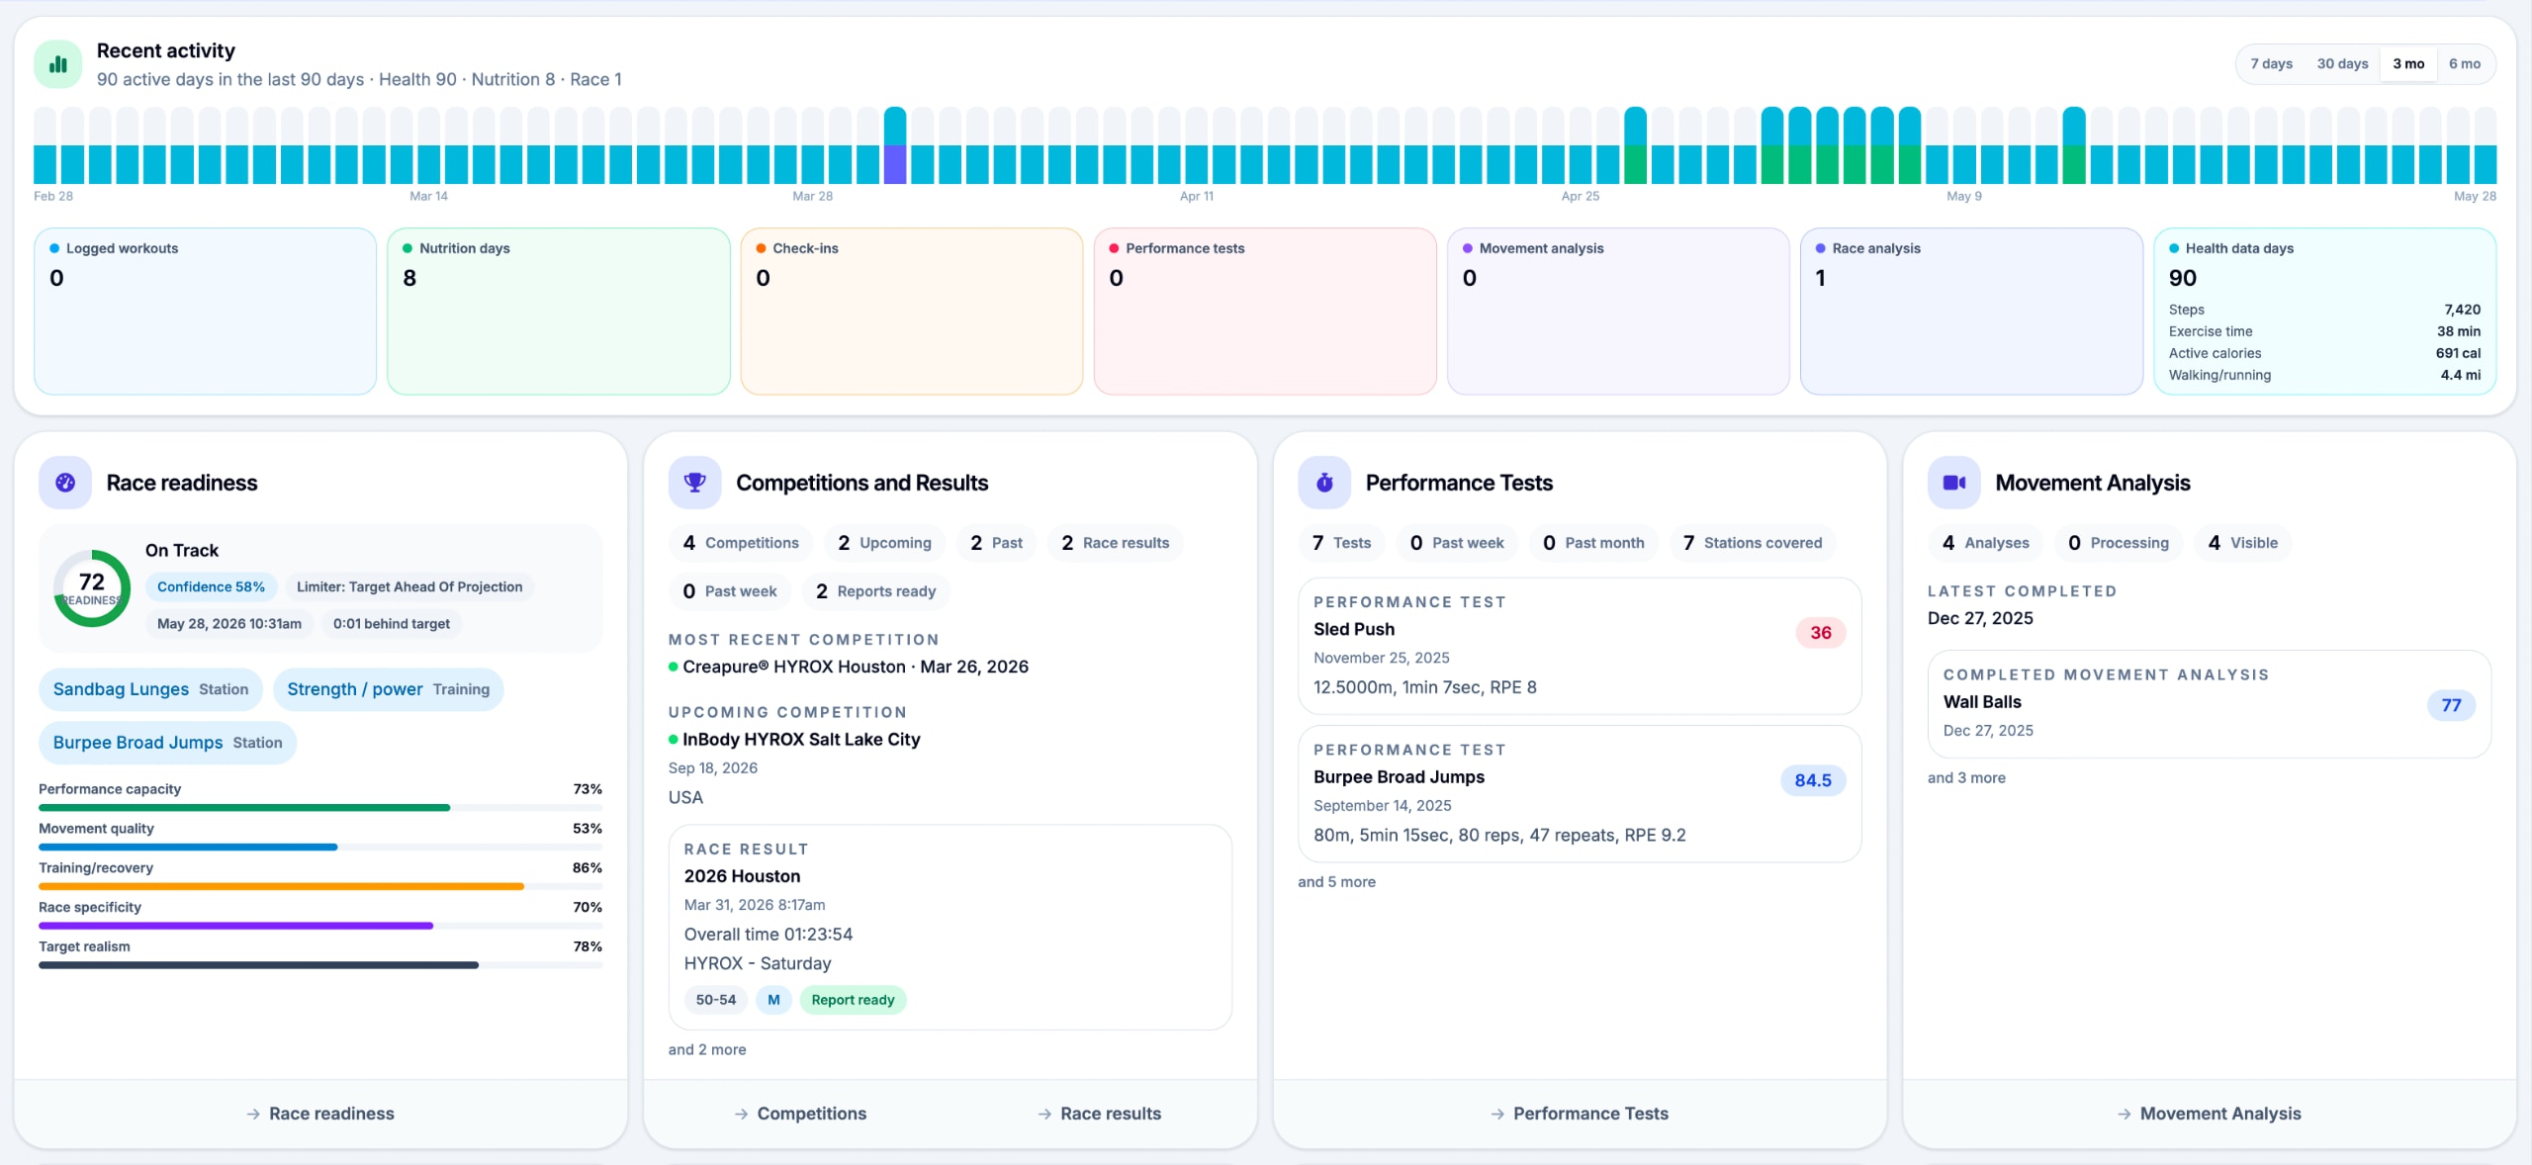Click the Race specificity 70% progress bar
Viewport: 2532px width, 1165px height.
[x=320, y=927]
